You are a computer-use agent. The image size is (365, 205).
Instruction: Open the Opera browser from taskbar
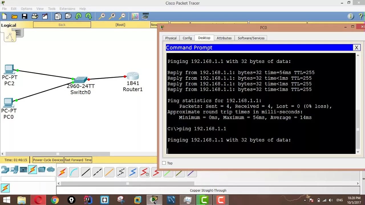[x=38, y=200]
